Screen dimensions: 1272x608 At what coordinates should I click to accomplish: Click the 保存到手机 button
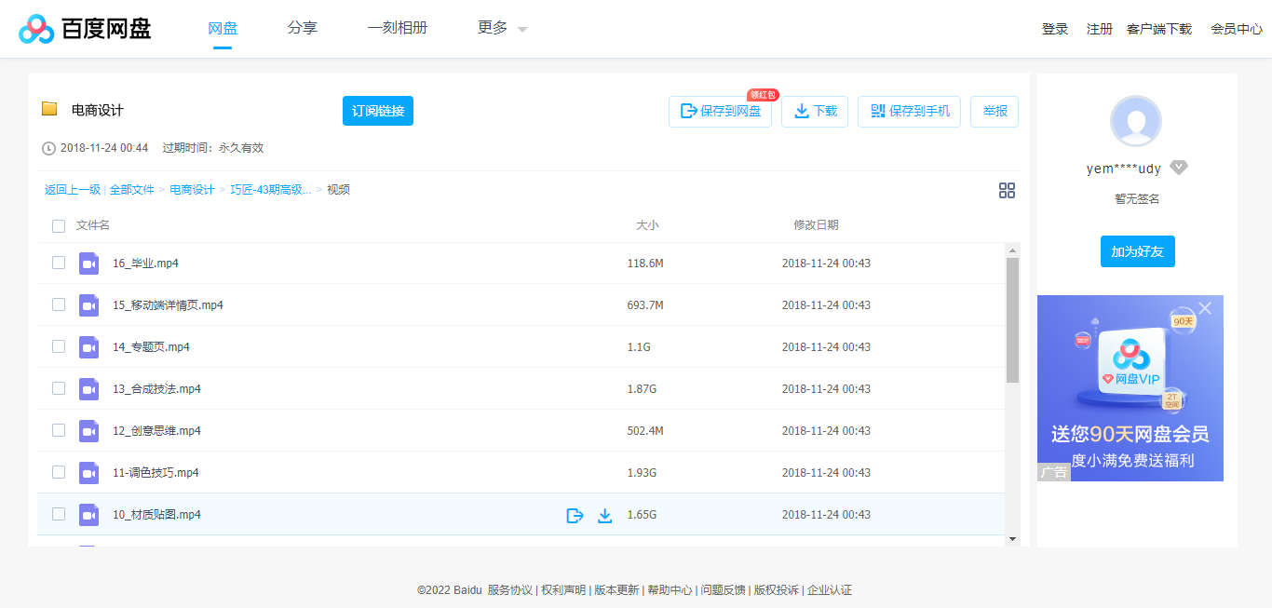click(909, 112)
